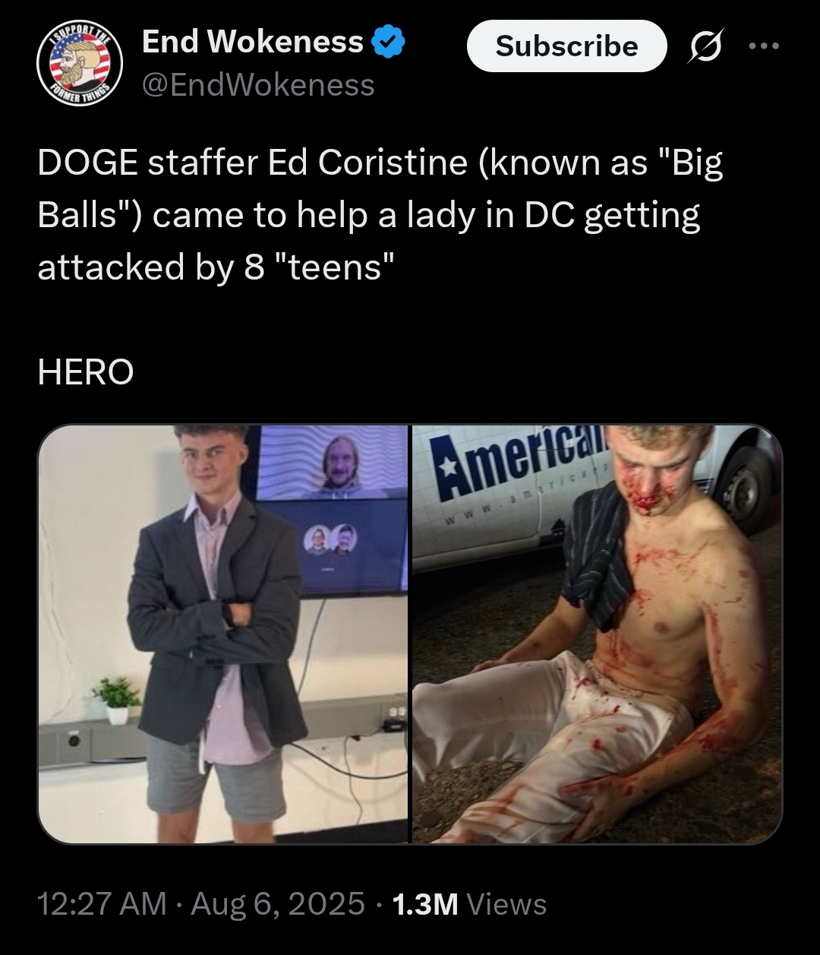Open the three-dot more options menu
The height and width of the screenshot is (955, 820).
[765, 46]
